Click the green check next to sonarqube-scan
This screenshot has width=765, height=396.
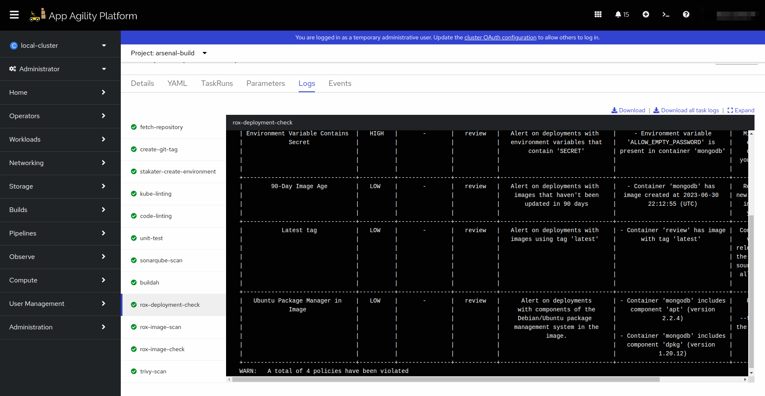[x=134, y=260]
